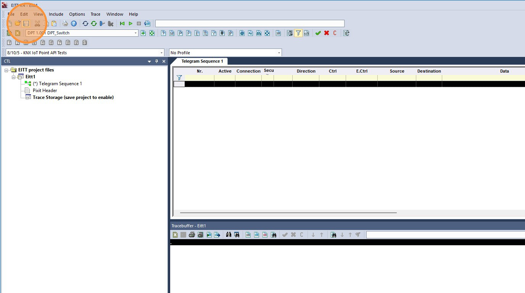This screenshot has width=525, height=293.
Task: Open the Trace menu
Action: 95,14
